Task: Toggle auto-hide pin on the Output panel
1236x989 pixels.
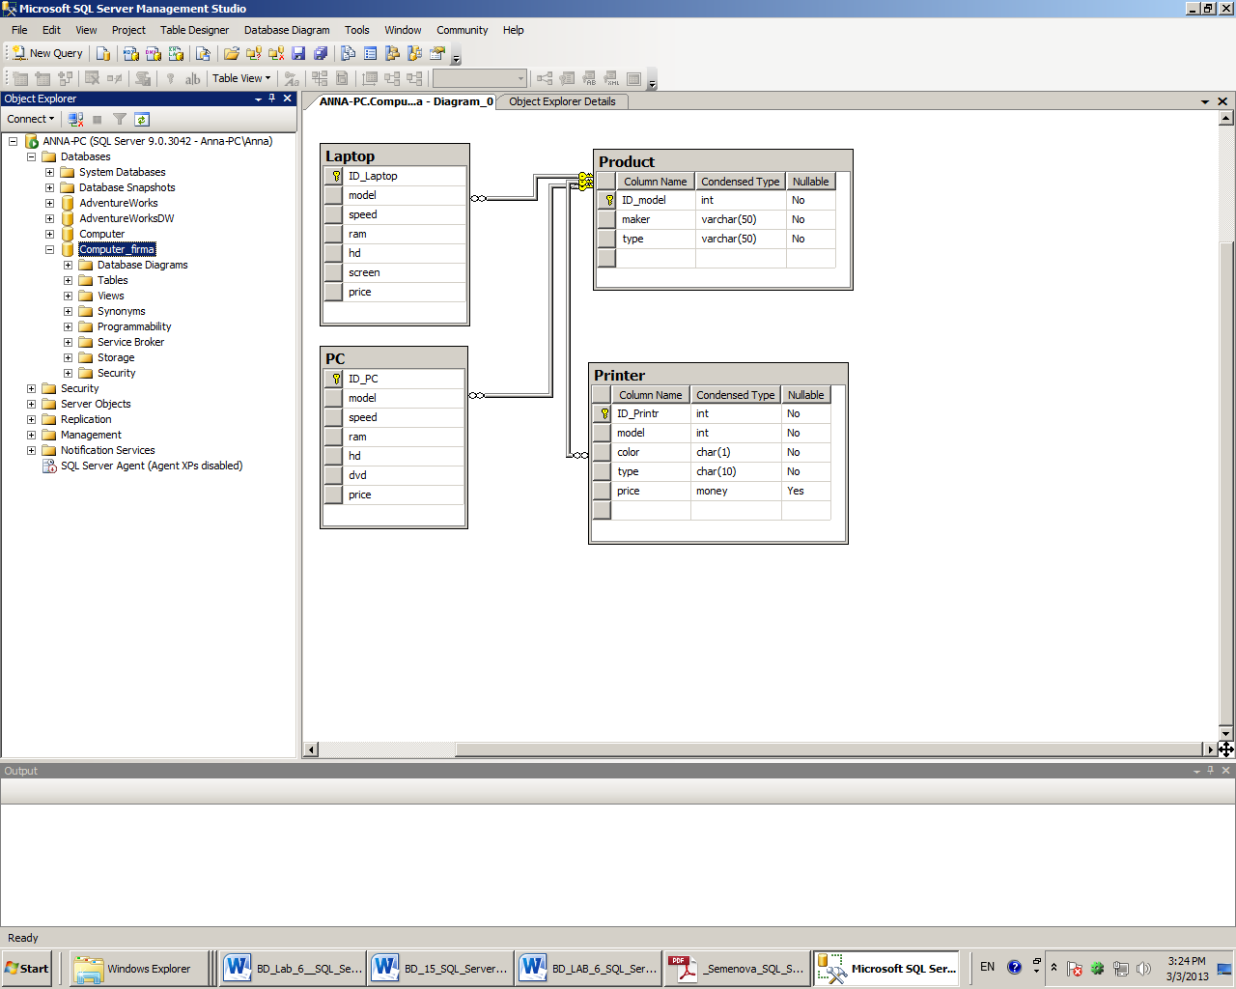Action: pos(1211,771)
